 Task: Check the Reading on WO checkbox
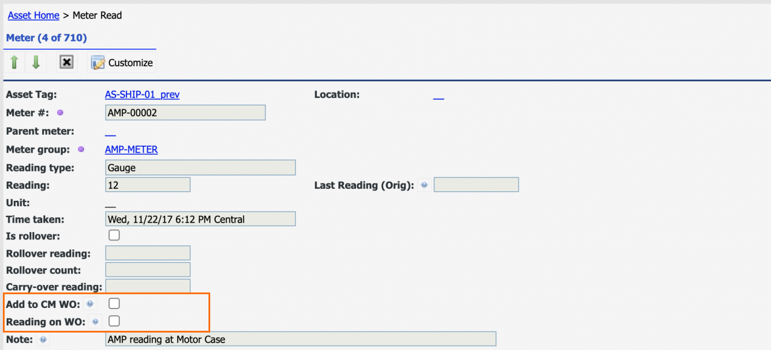click(x=114, y=321)
